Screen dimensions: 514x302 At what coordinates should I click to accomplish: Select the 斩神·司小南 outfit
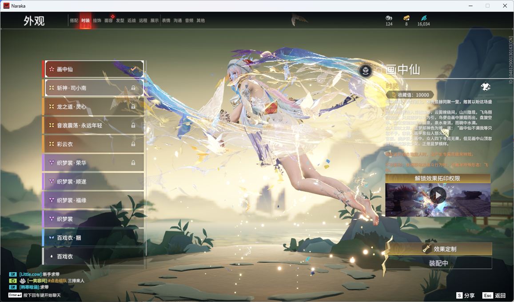(x=93, y=88)
